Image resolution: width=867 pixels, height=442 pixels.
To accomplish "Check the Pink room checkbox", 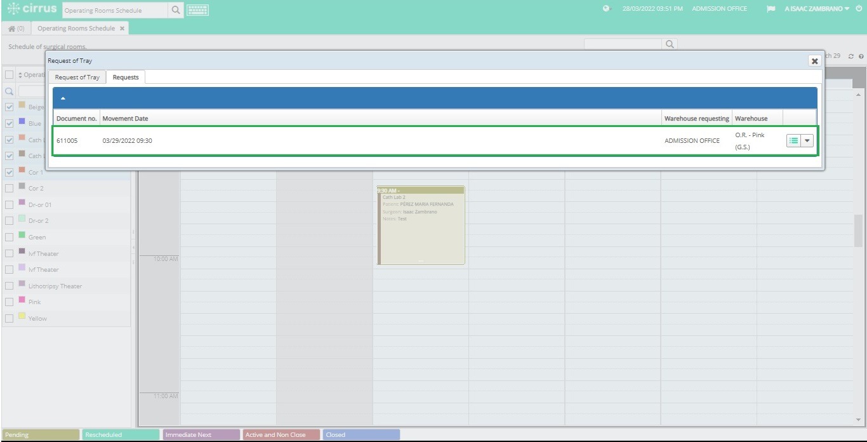I will pyautogui.click(x=10, y=302).
